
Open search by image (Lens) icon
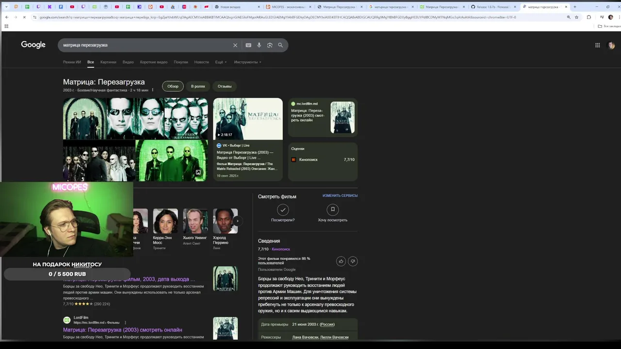click(x=270, y=45)
